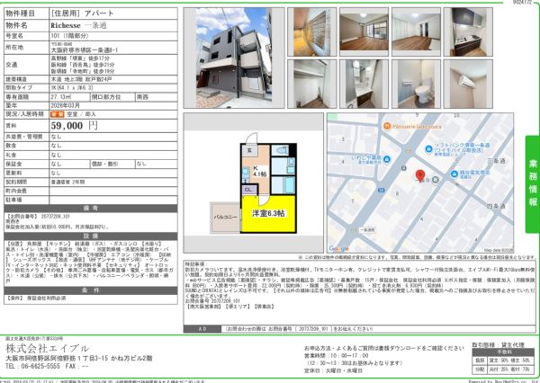Select the business hours '営業時間 : 10:00ー17:00'
Viewport: 540px width, 383px height.
336,355
